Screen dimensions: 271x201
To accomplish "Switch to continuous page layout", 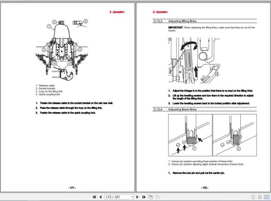I will tap(260, 197).
